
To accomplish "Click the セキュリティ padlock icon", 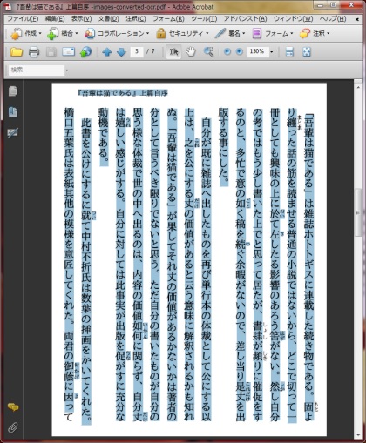I will click(160, 34).
